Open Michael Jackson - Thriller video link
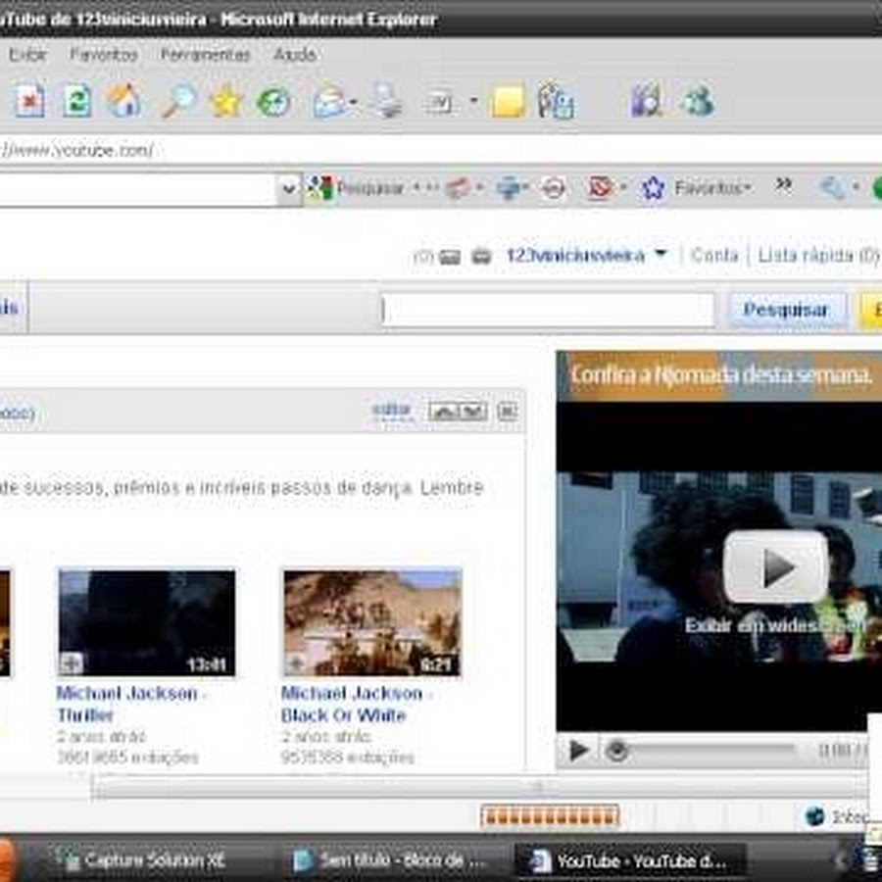The width and height of the screenshot is (882, 882). pyautogui.click(x=129, y=704)
